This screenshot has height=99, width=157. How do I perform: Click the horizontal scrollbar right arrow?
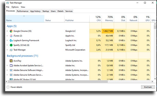tap(152, 82)
